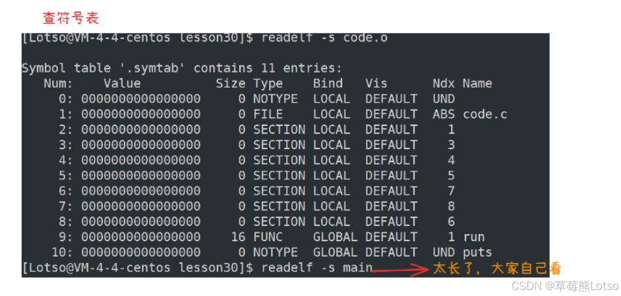
Task: Click the Value column header
Action: (x=122, y=84)
